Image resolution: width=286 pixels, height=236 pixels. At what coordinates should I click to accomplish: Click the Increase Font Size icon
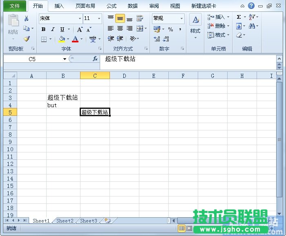coord(80,29)
